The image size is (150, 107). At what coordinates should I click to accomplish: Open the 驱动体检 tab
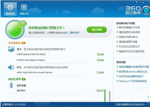(x=10, y=9)
